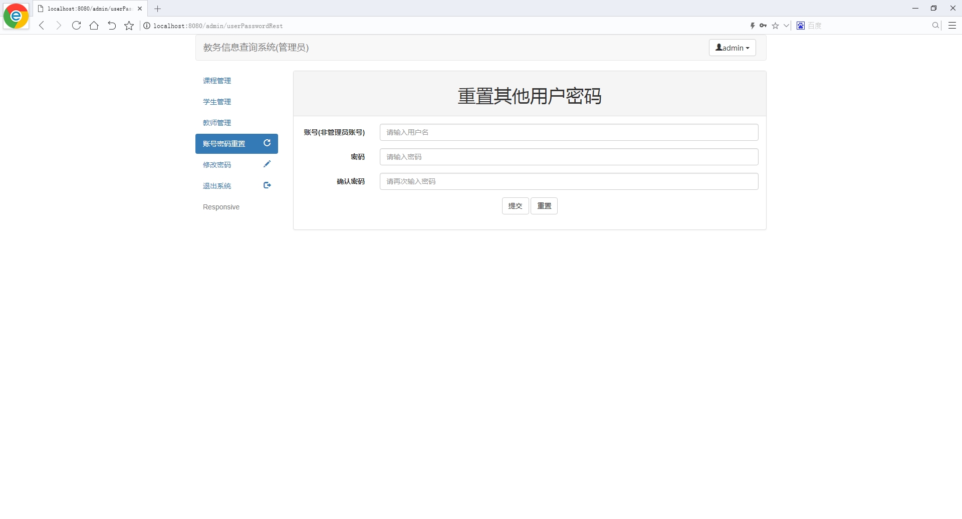Click the browser forward arrow
This screenshot has height=519, width=962.
click(59, 26)
